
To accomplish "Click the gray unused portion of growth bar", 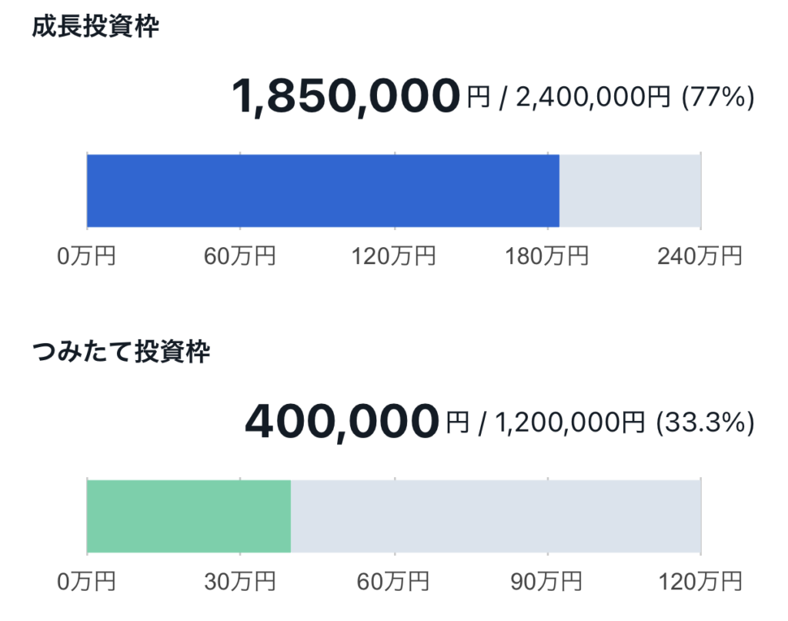I will click(629, 190).
